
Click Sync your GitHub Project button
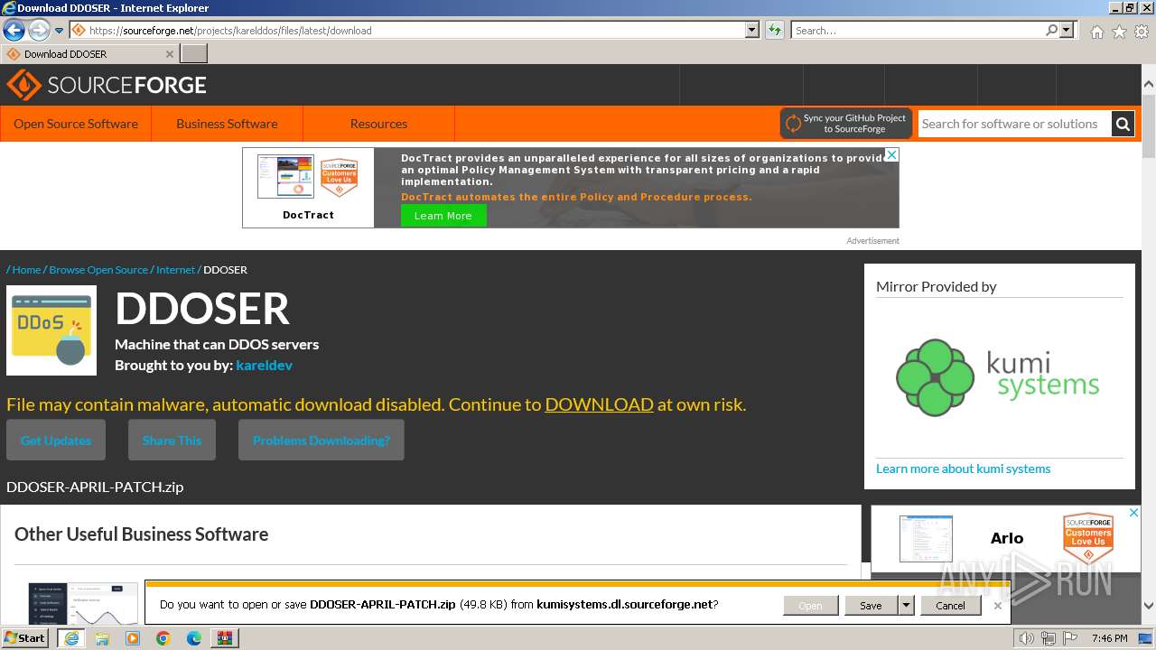click(x=846, y=124)
